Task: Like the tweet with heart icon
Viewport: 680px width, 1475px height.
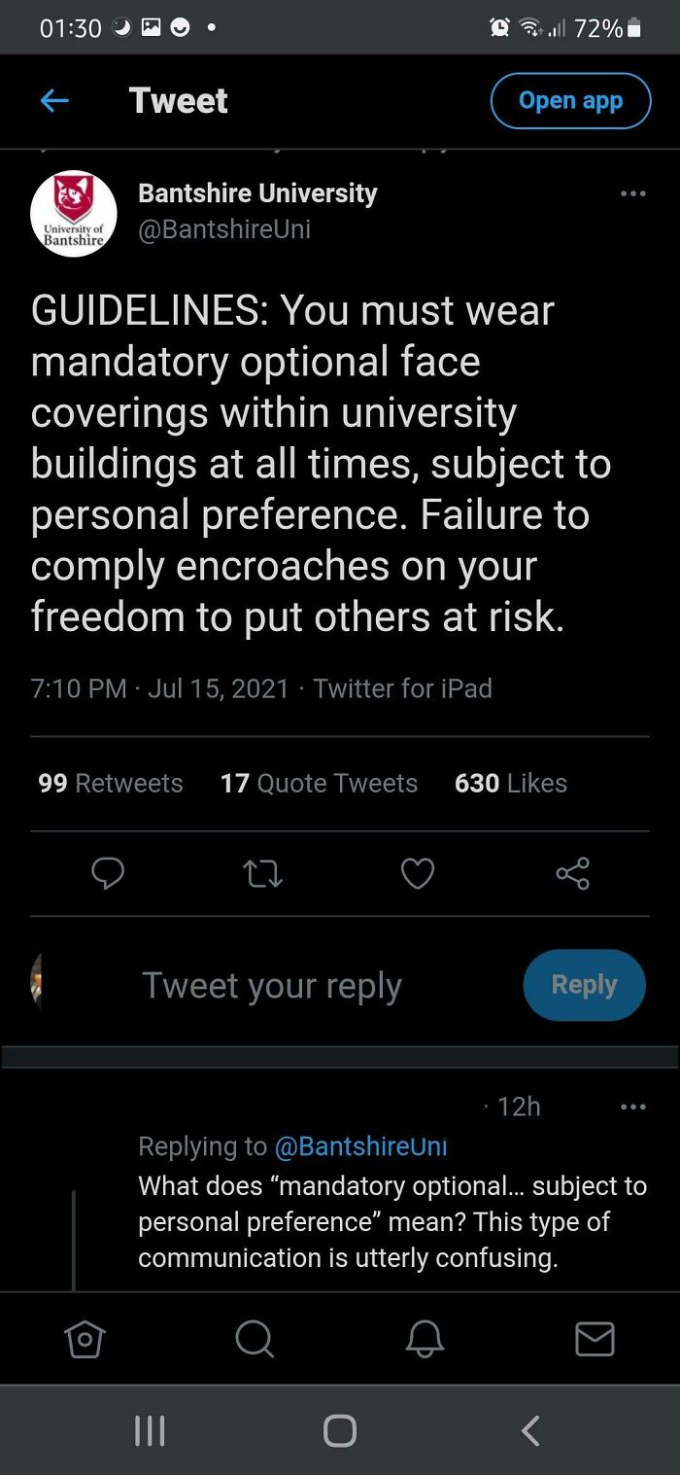Action: (418, 874)
